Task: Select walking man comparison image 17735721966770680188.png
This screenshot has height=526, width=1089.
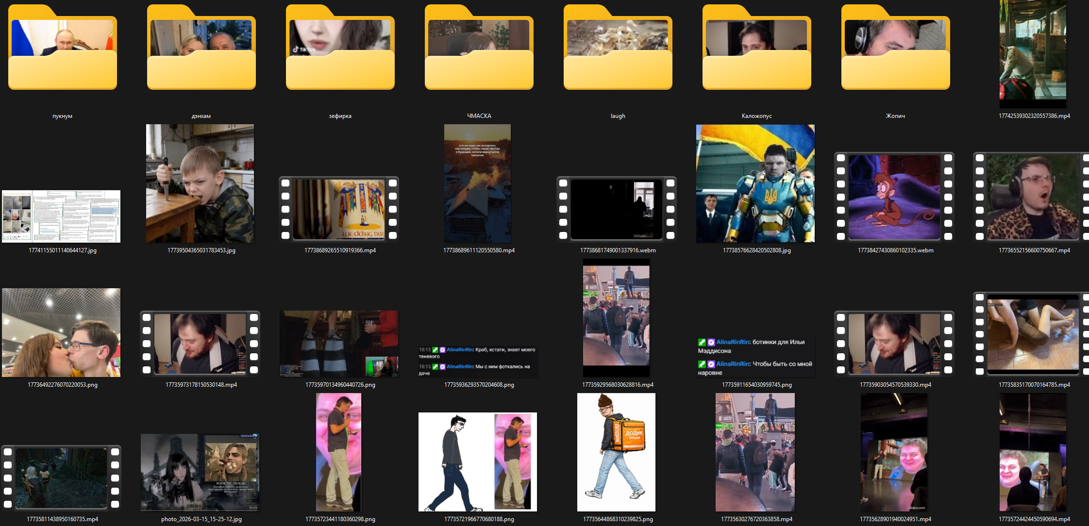Action: tap(478, 461)
